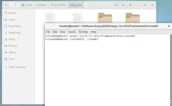Open Software in the path bar
The image size is (172, 106).
pyautogui.click(x=41, y=5)
